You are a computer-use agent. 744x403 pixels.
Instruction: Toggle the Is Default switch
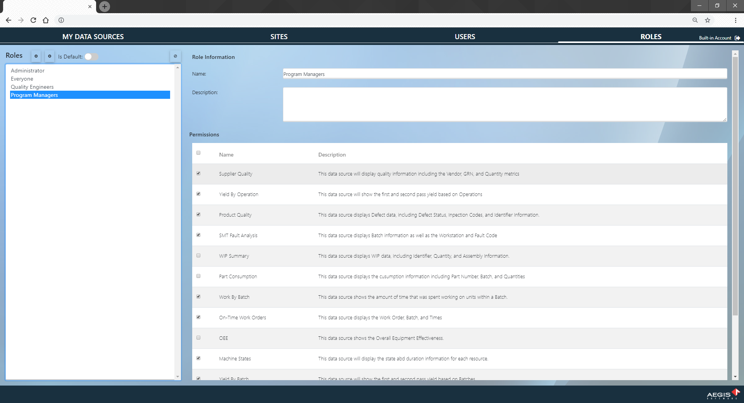[x=91, y=57]
